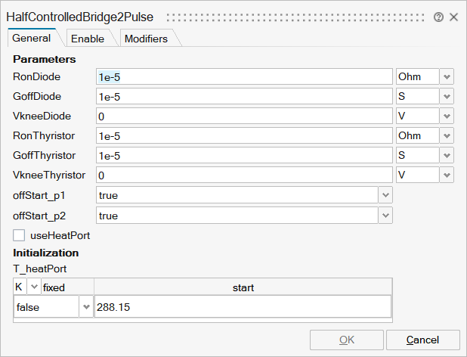Switch to the Enable tab
This screenshot has width=467, height=357.
[88, 39]
